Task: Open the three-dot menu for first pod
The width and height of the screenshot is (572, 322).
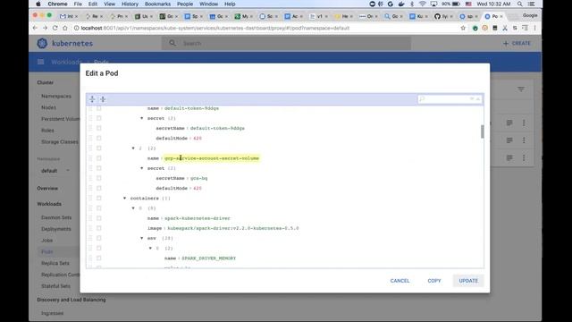Action: click(524, 123)
